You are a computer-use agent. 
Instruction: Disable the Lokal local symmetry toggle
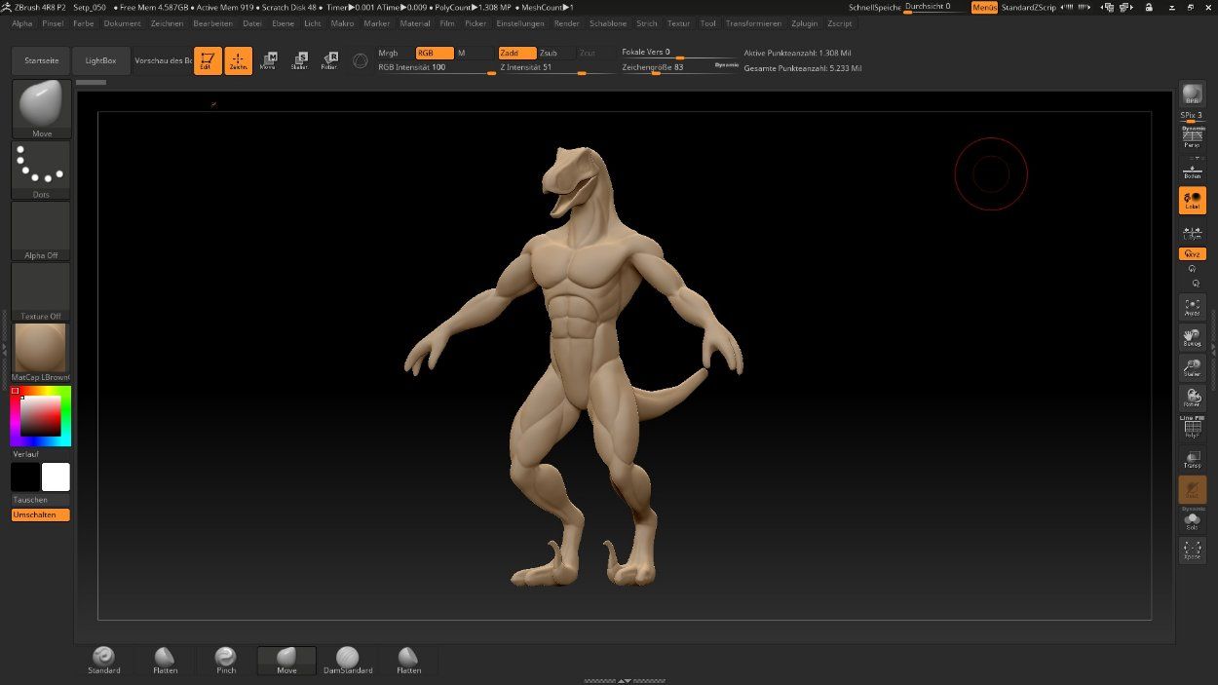tap(1192, 201)
